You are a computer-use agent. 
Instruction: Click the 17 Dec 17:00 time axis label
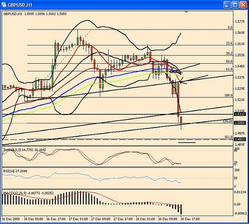[x=123, y=219]
